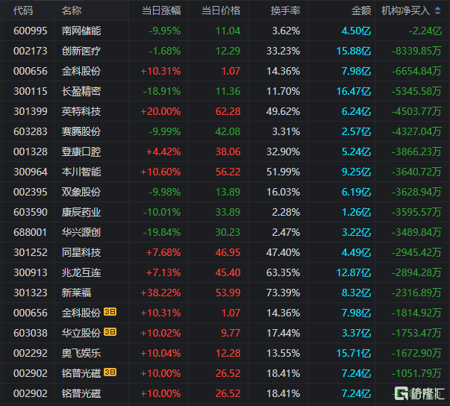Open the 兆龙互连 stock name
This screenshot has width=450, height=406.
point(81,272)
